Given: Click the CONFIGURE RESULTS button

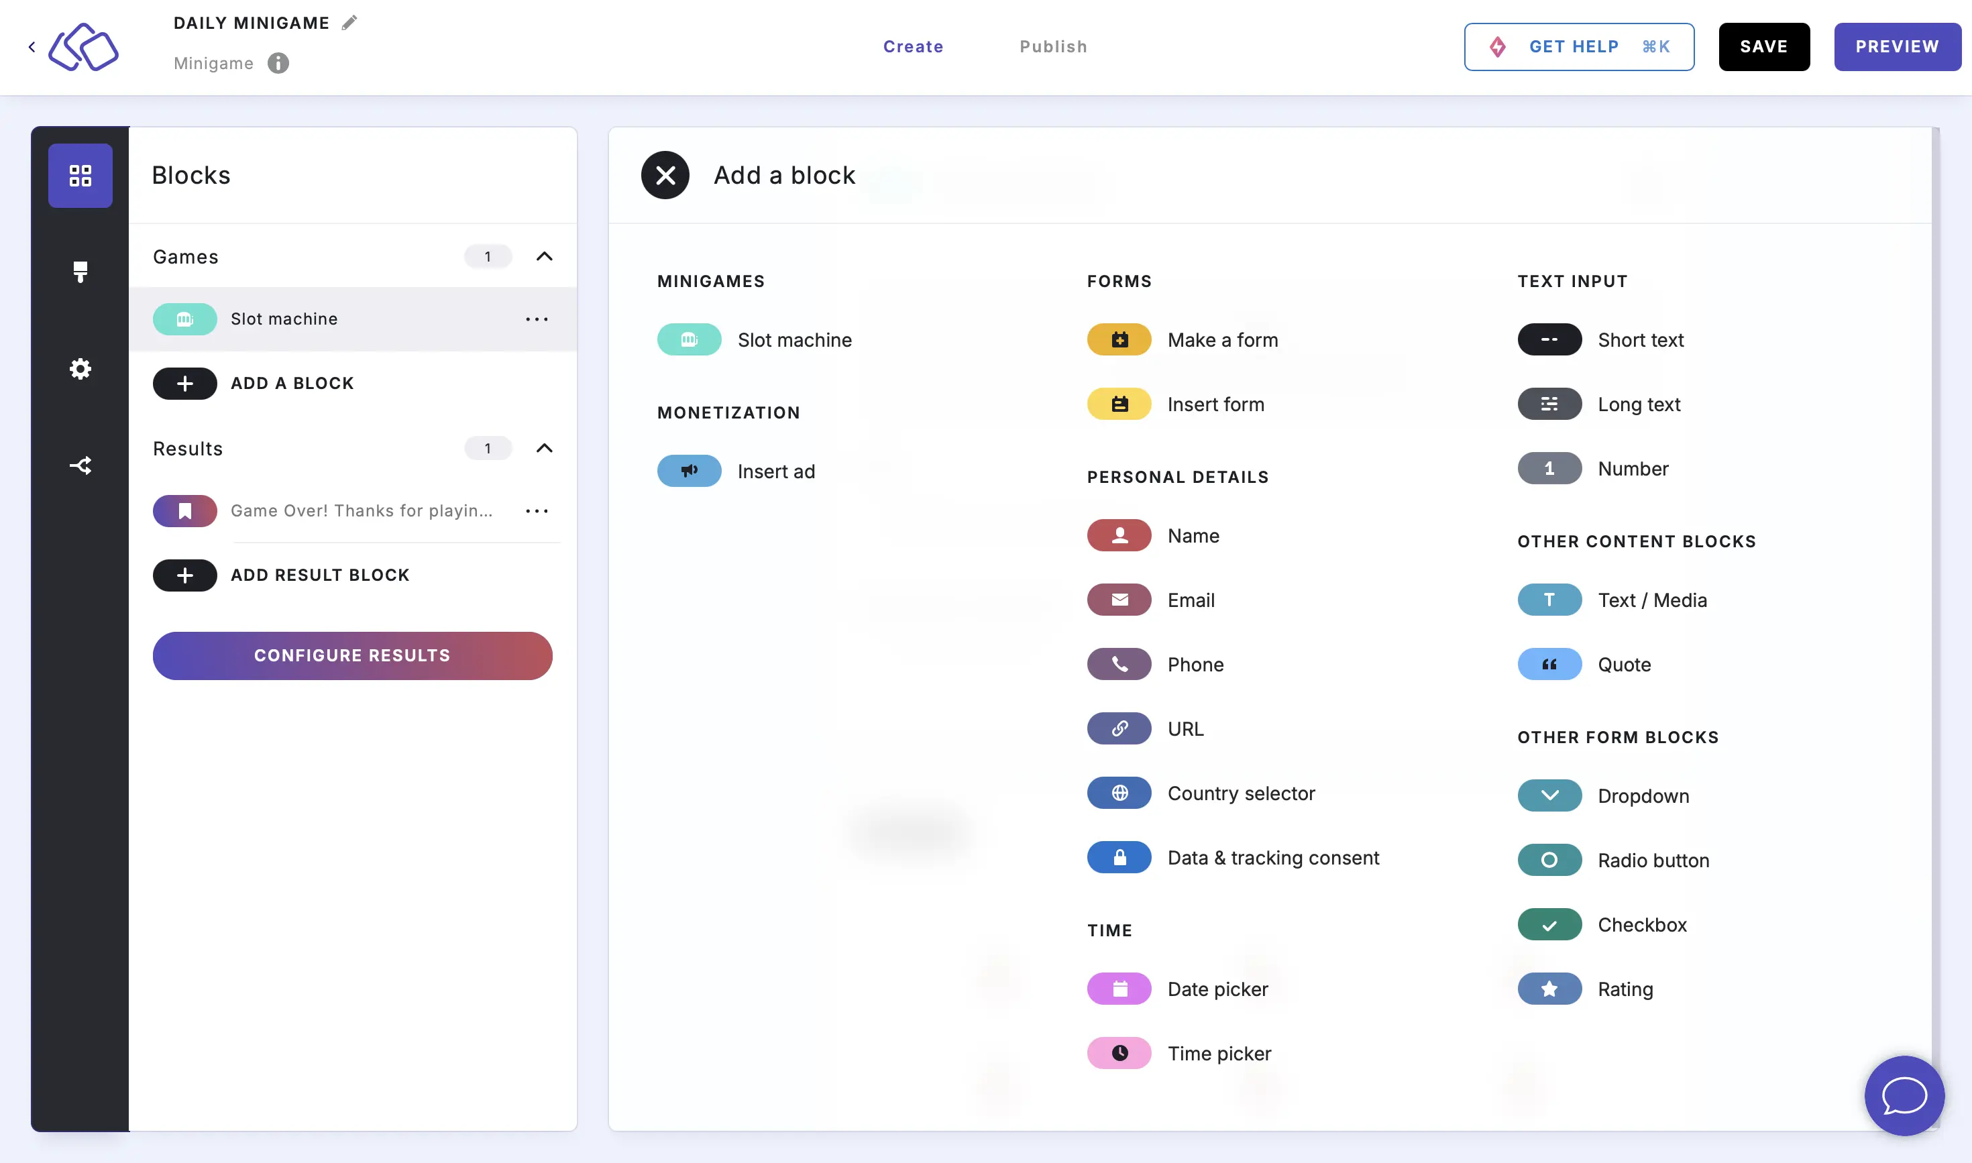Looking at the screenshot, I should (351, 655).
